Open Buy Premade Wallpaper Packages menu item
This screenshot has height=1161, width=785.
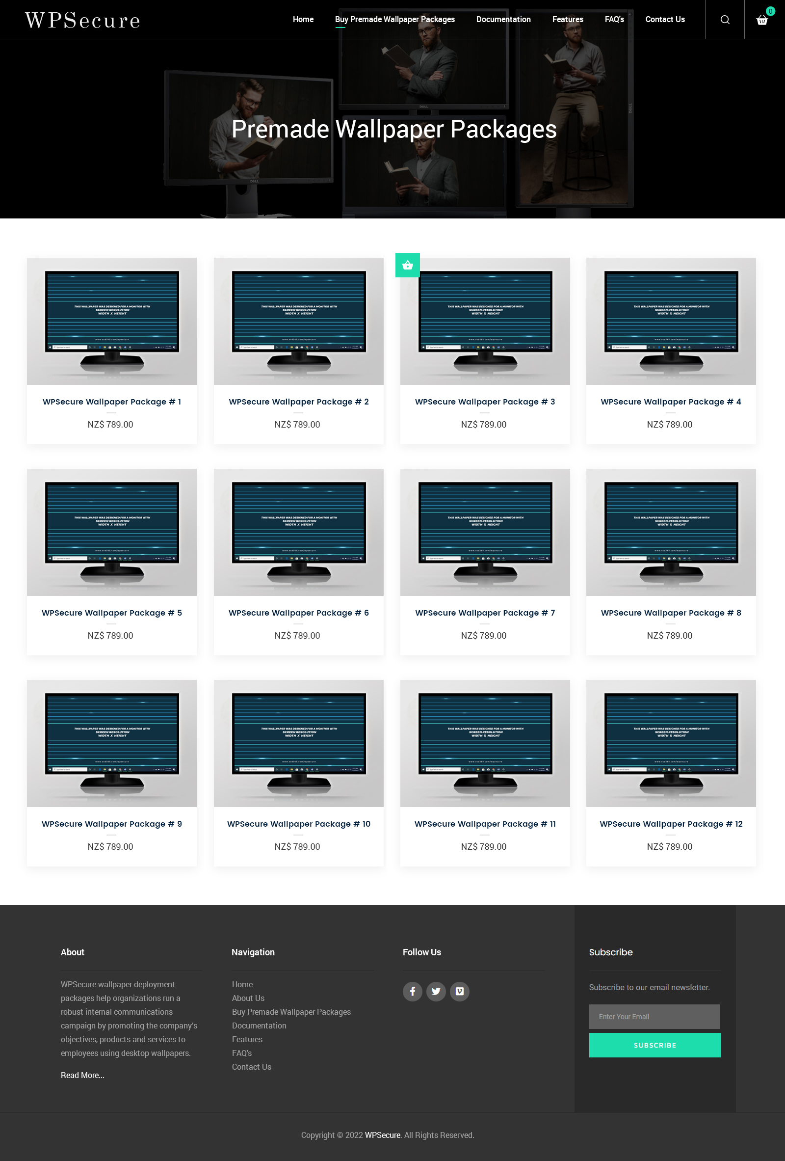(395, 20)
